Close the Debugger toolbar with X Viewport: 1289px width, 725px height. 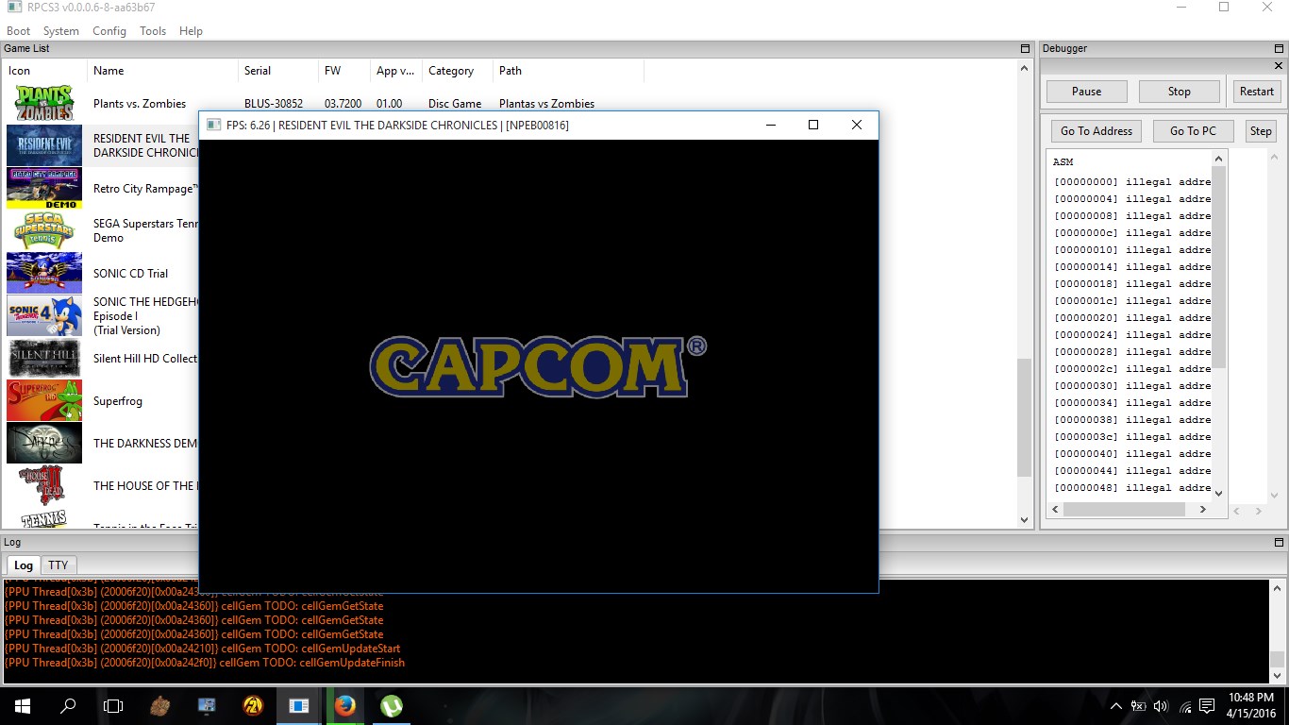[x=1280, y=66]
